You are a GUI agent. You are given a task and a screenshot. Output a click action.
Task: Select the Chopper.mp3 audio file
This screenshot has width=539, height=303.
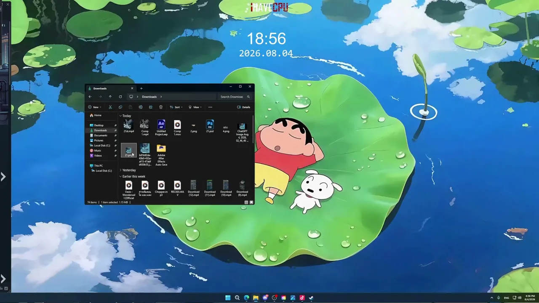point(161,188)
